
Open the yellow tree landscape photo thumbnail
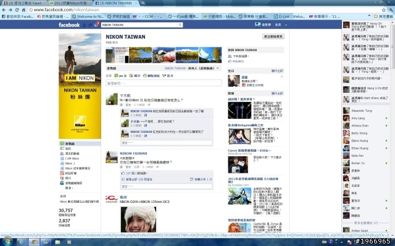coord(140,55)
